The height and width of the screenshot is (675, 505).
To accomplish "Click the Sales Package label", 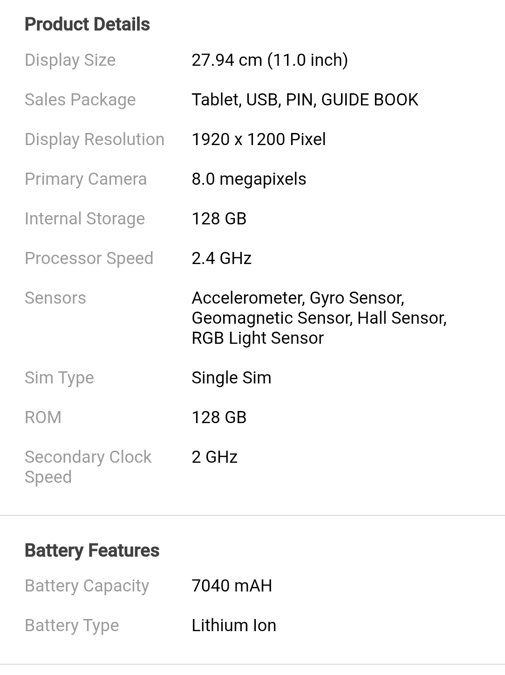I will point(80,100).
